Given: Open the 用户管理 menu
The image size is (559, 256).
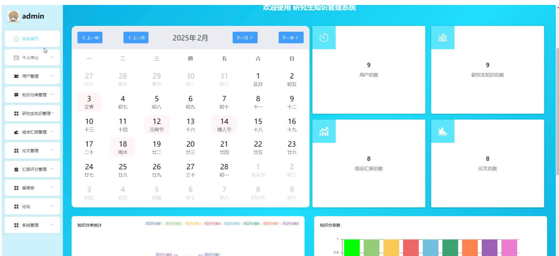Looking at the screenshot, I should coord(32,76).
